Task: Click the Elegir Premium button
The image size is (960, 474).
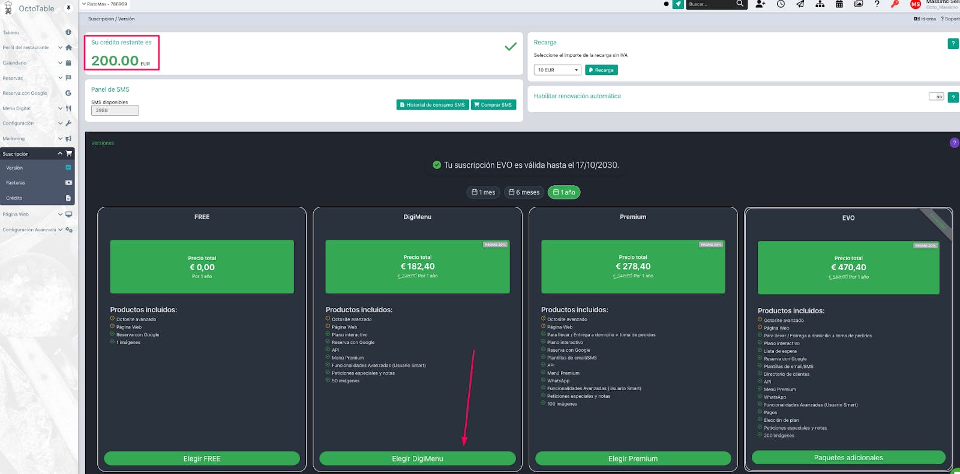Action: tap(633, 458)
